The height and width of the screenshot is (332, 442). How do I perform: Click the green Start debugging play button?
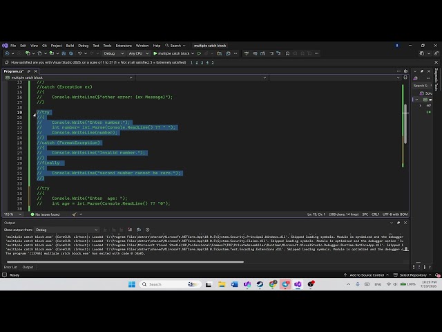click(155, 53)
